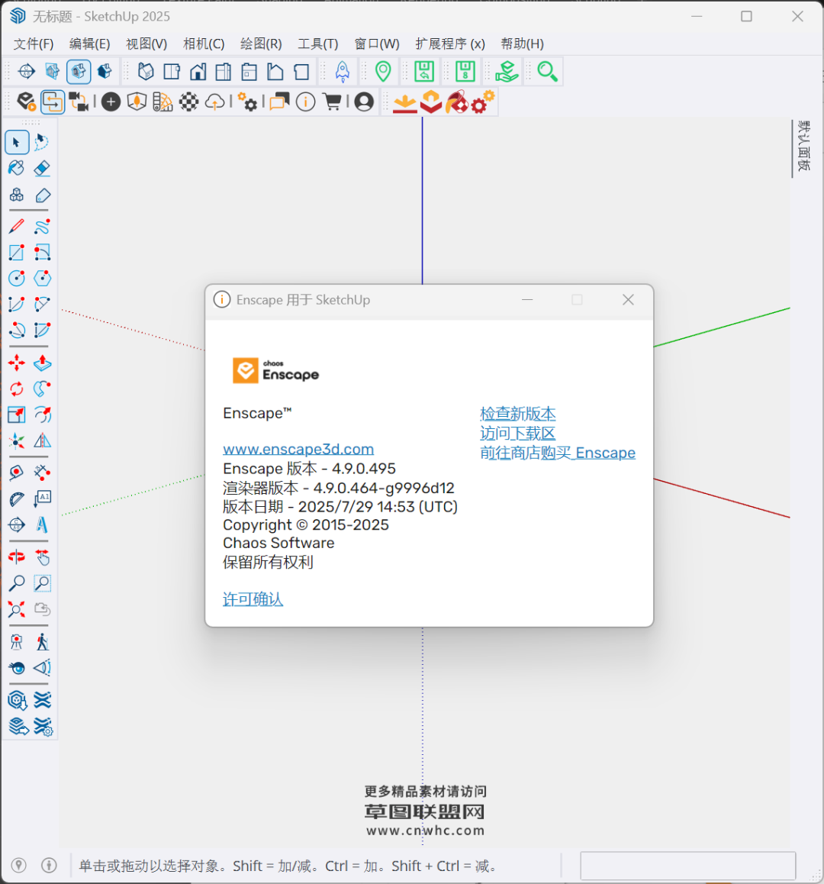Click the Enscape synchronize views camera icon
This screenshot has width=824, height=884.
coord(79,102)
